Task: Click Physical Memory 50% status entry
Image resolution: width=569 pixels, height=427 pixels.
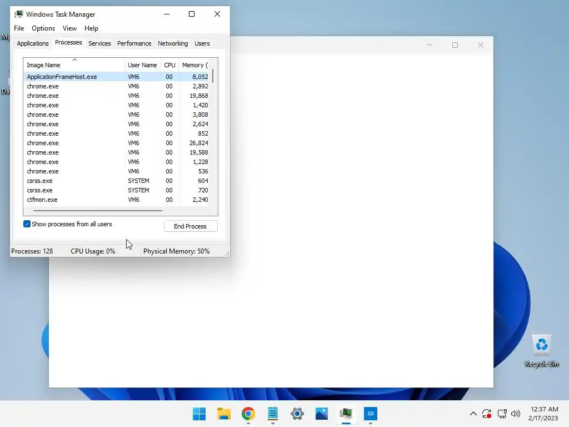Action: point(176,251)
